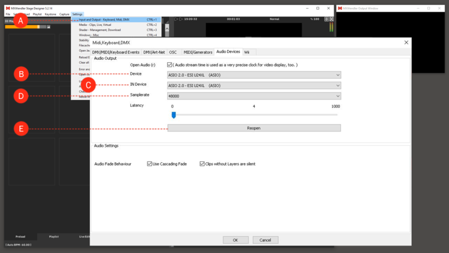This screenshot has width=449, height=253.
Task: Select Windows - Misc menu entry
Action: pyautogui.click(x=116, y=35)
